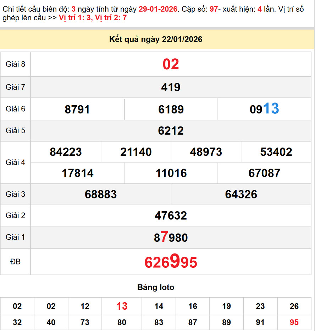This screenshot has height=331, width=315.
Task: Select Giải 4 number 53402
Action: click(276, 152)
